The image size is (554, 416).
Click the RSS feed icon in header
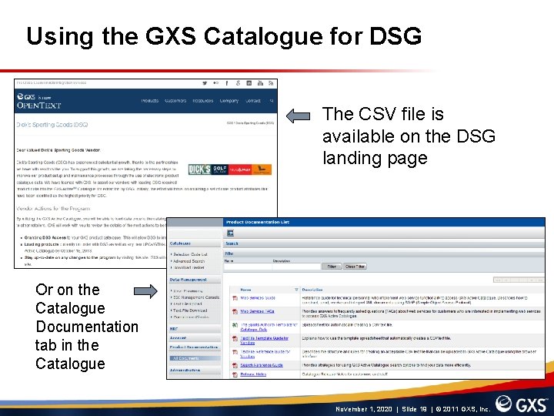tap(271, 83)
